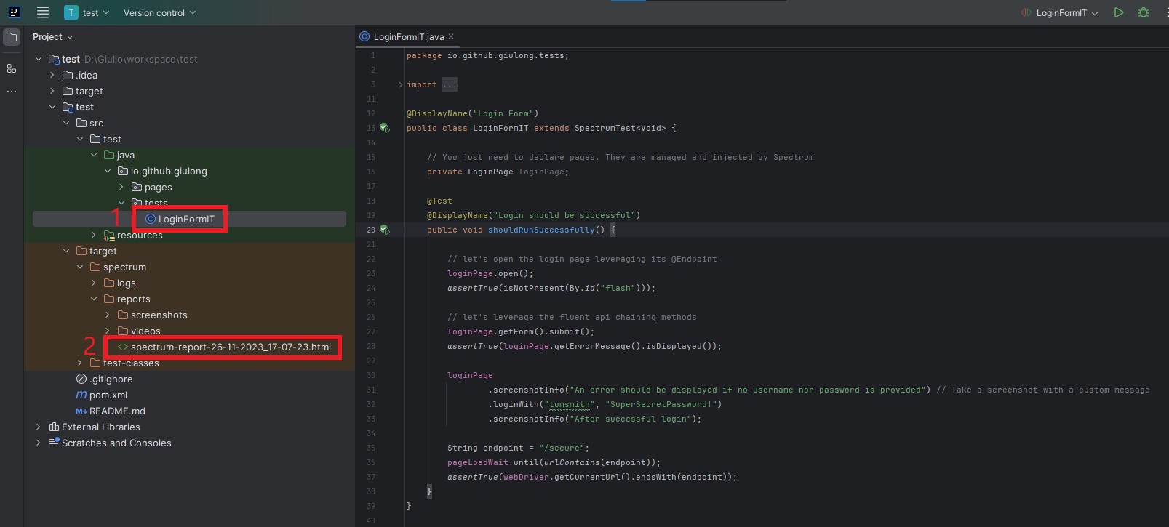
Task: Open the Project view selector dropdown
Action: pos(53,37)
